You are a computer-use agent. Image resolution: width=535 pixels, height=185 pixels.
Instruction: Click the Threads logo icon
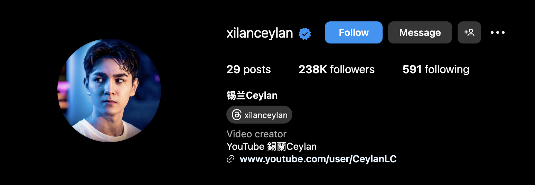click(x=236, y=115)
